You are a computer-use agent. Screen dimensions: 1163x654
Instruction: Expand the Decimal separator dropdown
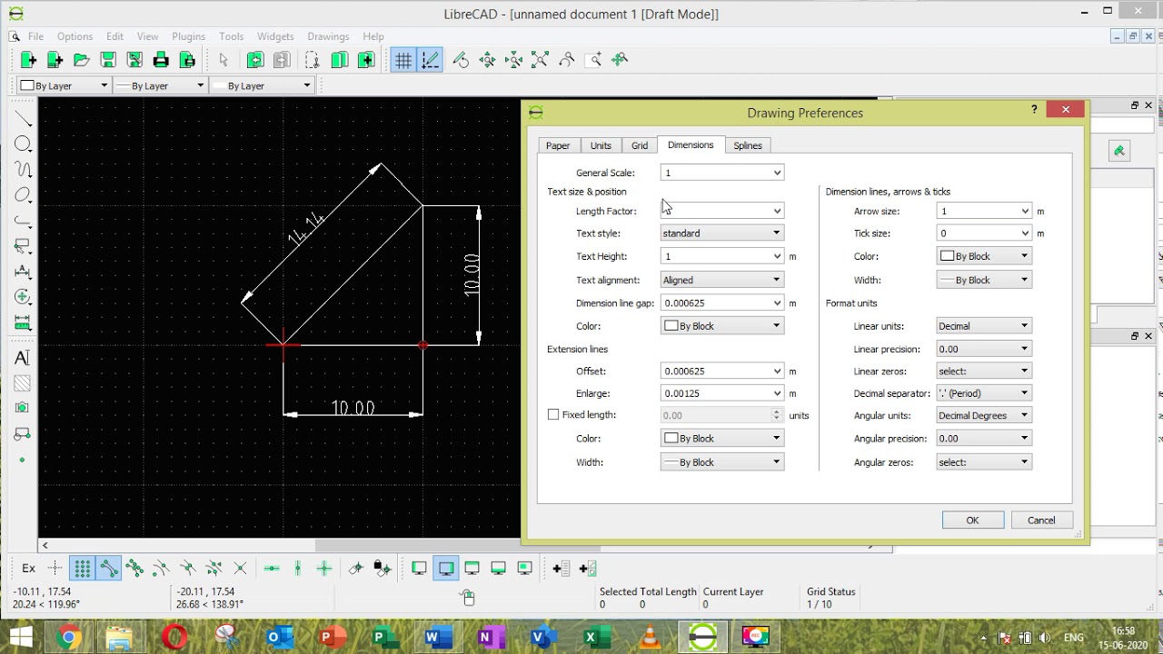[985, 393]
